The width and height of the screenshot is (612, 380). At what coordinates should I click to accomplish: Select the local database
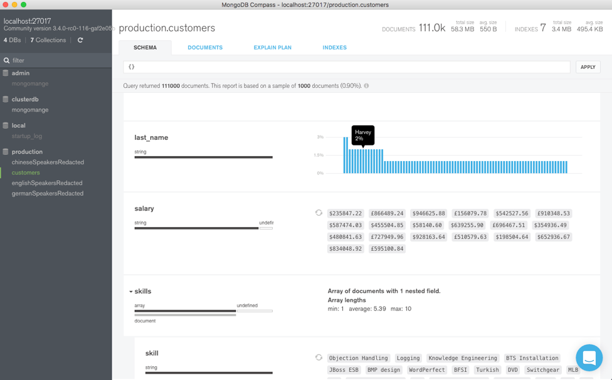[x=18, y=125]
